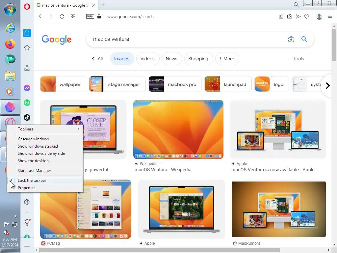The image size is (337, 253).
Task: Click the Windows Start orb
Action: point(10,9)
